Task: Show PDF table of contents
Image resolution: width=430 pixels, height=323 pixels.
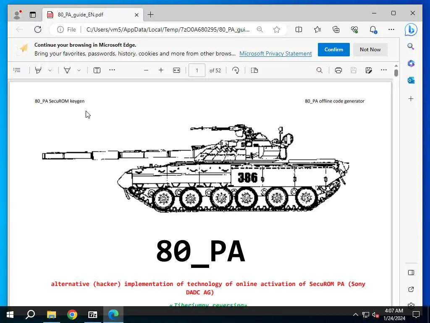Action: point(17,70)
